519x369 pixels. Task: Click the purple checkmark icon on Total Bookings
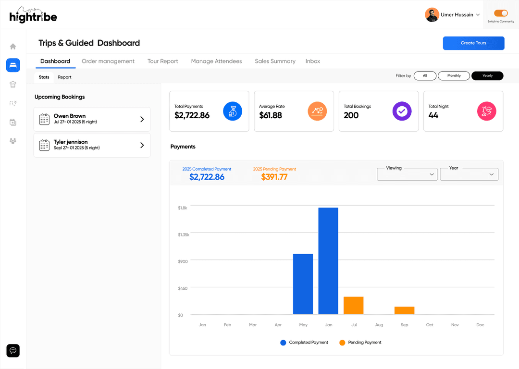pos(402,111)
